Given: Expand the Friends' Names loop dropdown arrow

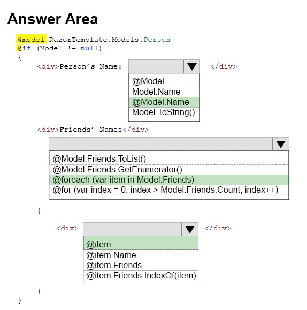Looking at the screenshot, I should 281,144.
